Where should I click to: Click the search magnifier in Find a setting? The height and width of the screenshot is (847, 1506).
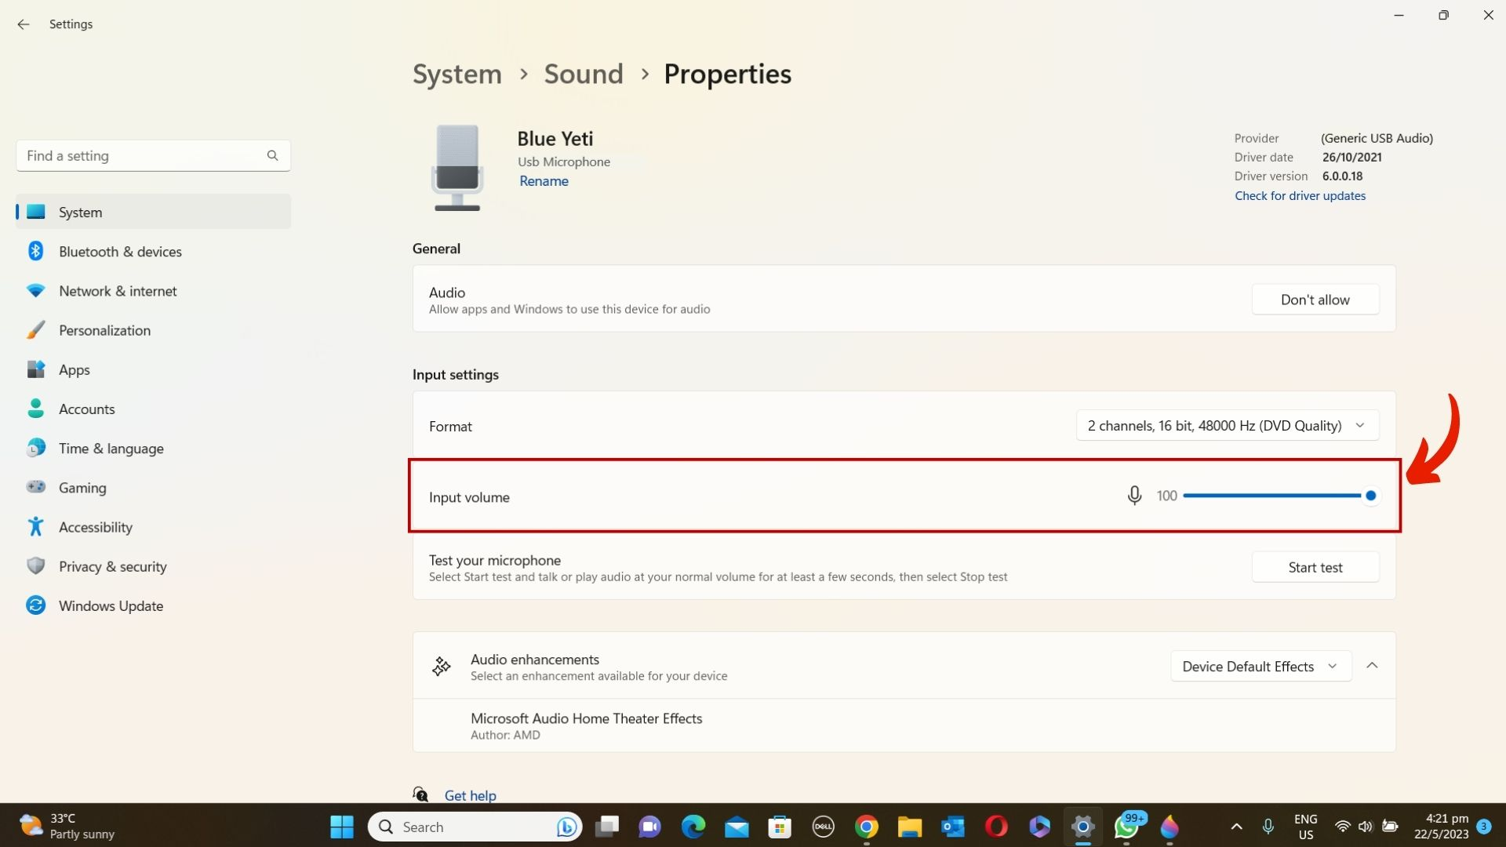[272, 155]
